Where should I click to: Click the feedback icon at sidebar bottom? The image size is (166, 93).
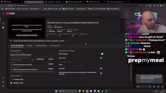3,86
